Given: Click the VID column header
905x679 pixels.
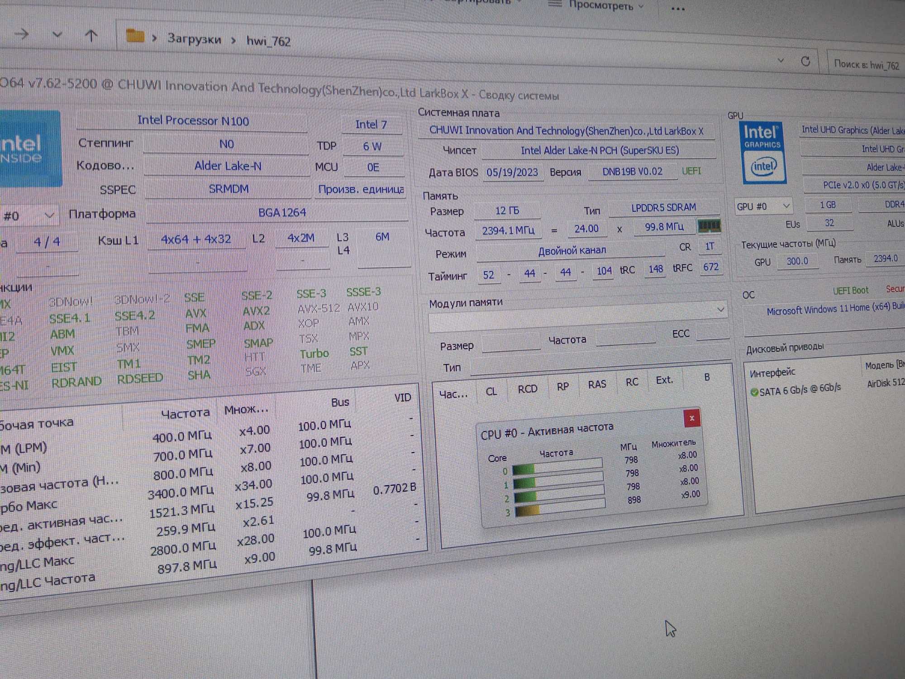Looking at the screenshot, I should point(402,397).
